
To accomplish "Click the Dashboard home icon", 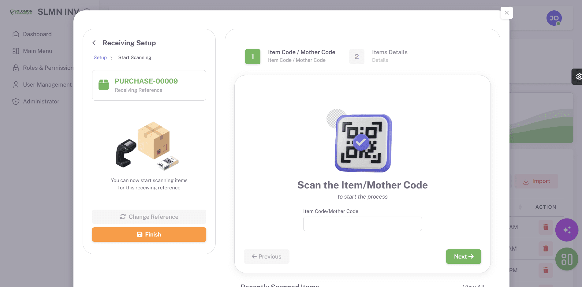I will [16, 34].
